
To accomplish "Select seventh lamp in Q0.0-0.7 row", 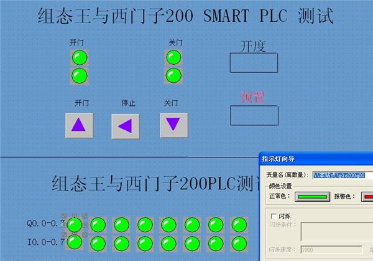I will 216,225.
